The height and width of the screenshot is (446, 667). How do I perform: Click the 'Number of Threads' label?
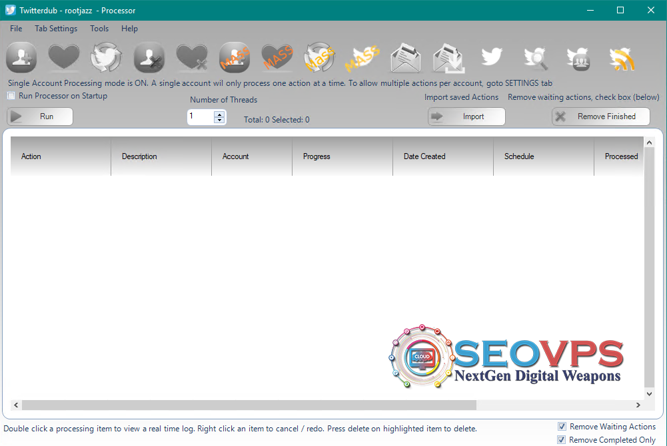pos(224,100)
